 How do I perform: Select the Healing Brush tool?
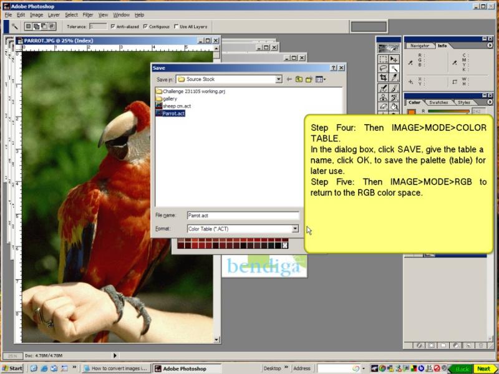click(383, 88)
